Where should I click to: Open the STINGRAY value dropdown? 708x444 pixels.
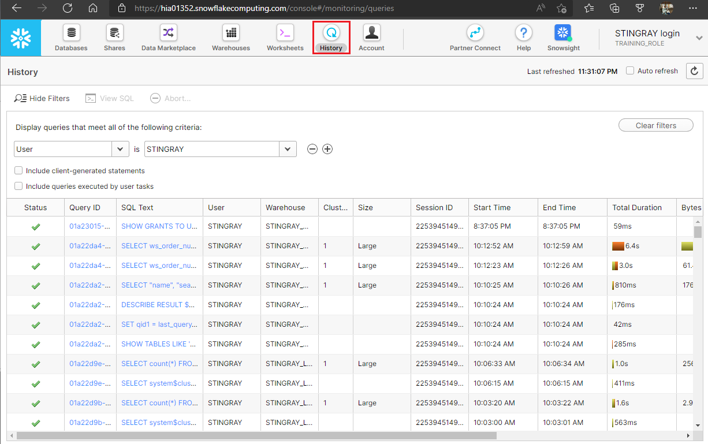(x=220, y=149)
